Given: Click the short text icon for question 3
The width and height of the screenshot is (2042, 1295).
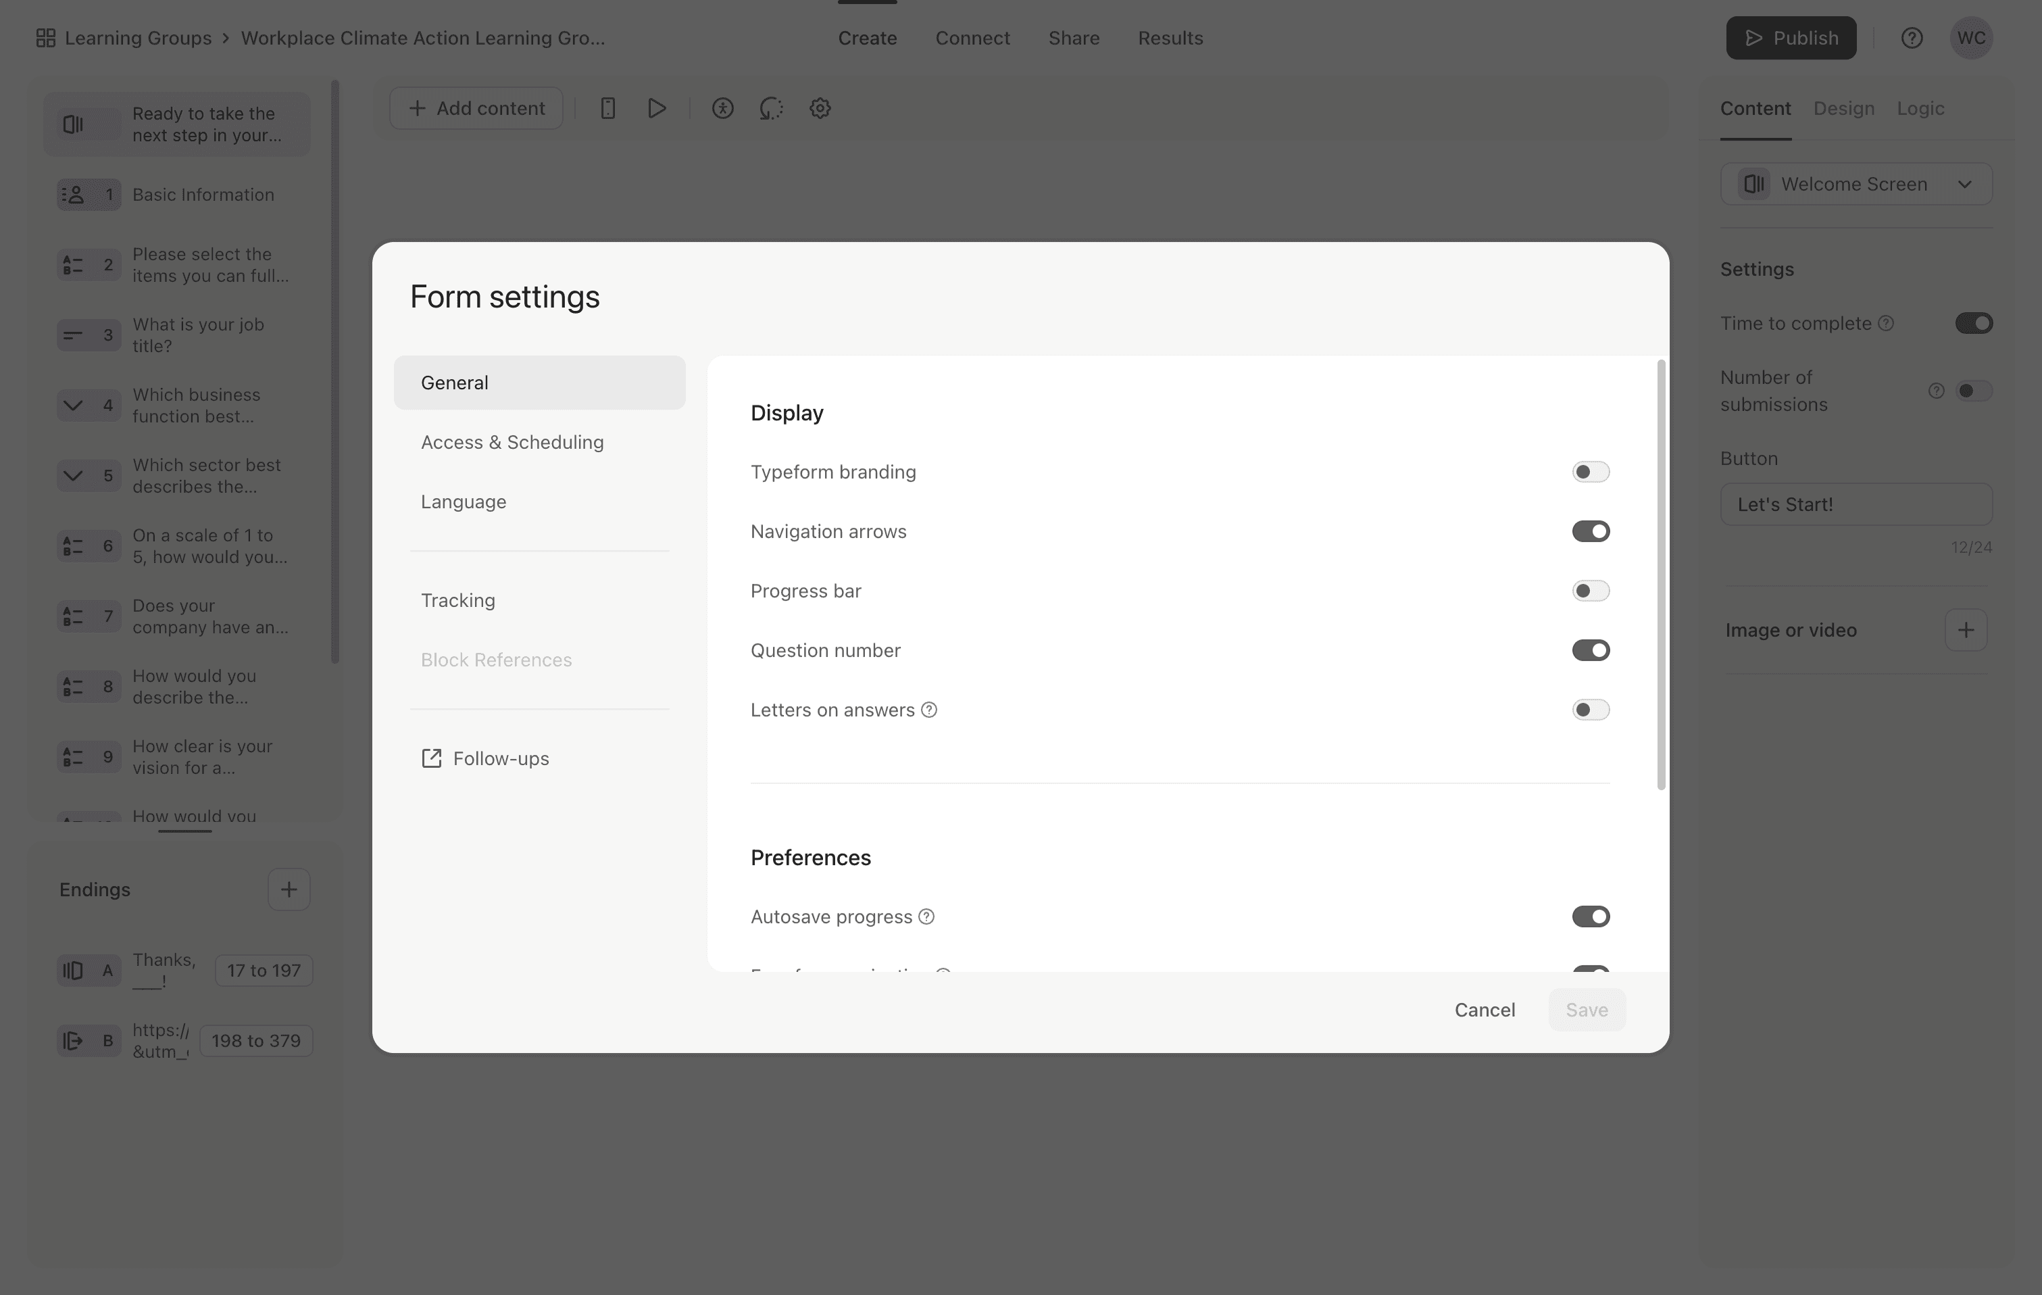Looking at the screenshot, I should click(x=74, y=335).
